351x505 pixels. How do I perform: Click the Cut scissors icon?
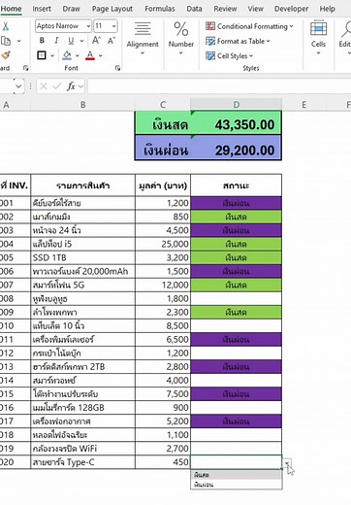(x=5, y=26)
